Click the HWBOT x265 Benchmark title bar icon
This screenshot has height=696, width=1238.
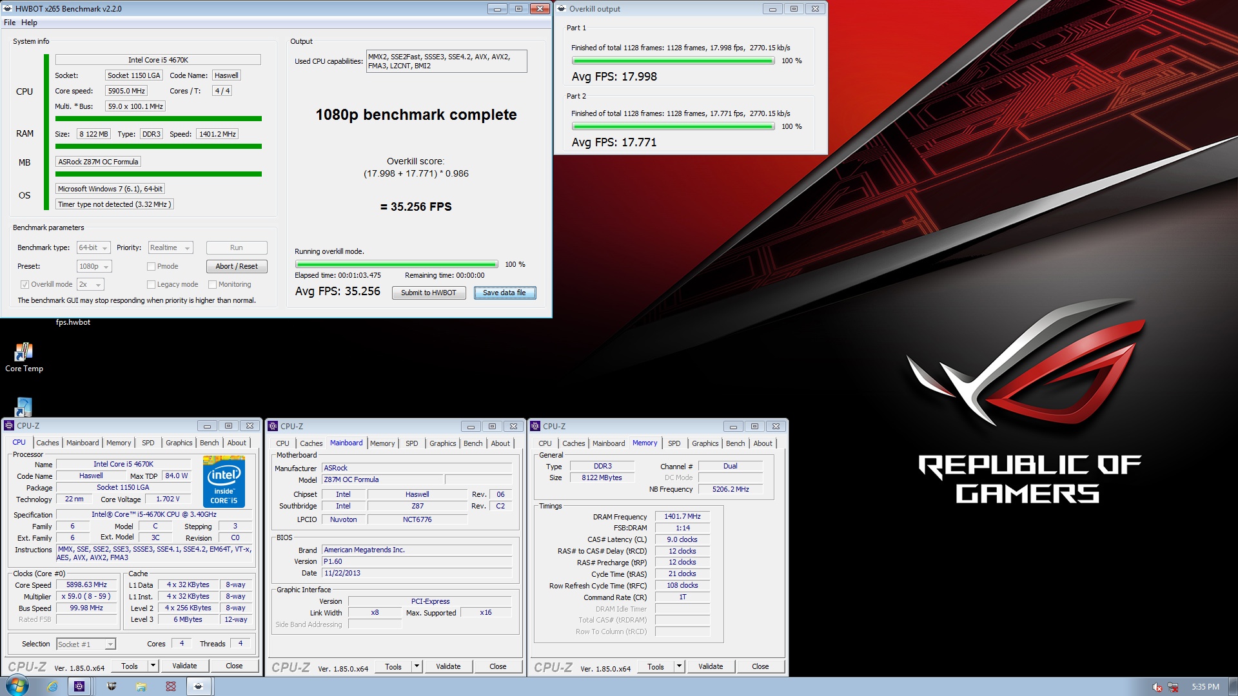pos(8,8)
